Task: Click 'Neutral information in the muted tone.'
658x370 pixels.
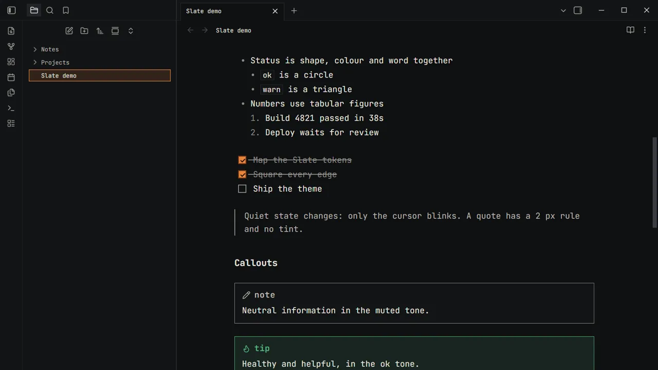Action: point(336,310)
